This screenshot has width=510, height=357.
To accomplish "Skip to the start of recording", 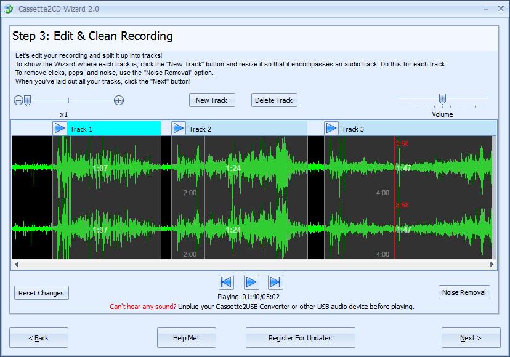I will (x=226, y=282).
